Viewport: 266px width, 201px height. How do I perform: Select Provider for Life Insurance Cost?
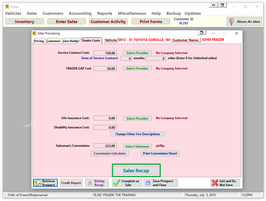click(x=137, y=118)
